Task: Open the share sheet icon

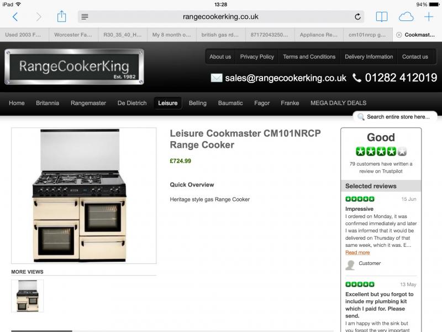Action: tap(61, 17)
